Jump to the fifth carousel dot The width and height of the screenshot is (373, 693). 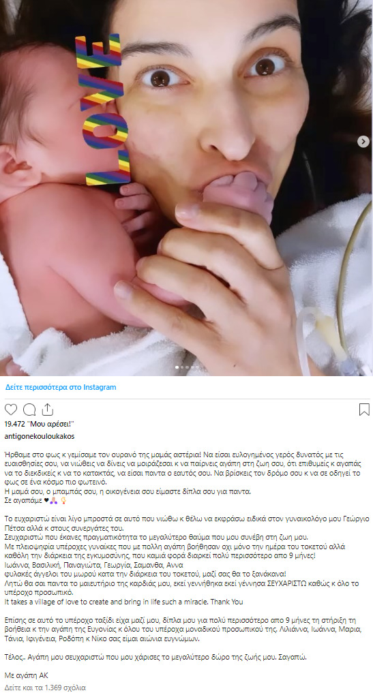(x=197, y=367)
